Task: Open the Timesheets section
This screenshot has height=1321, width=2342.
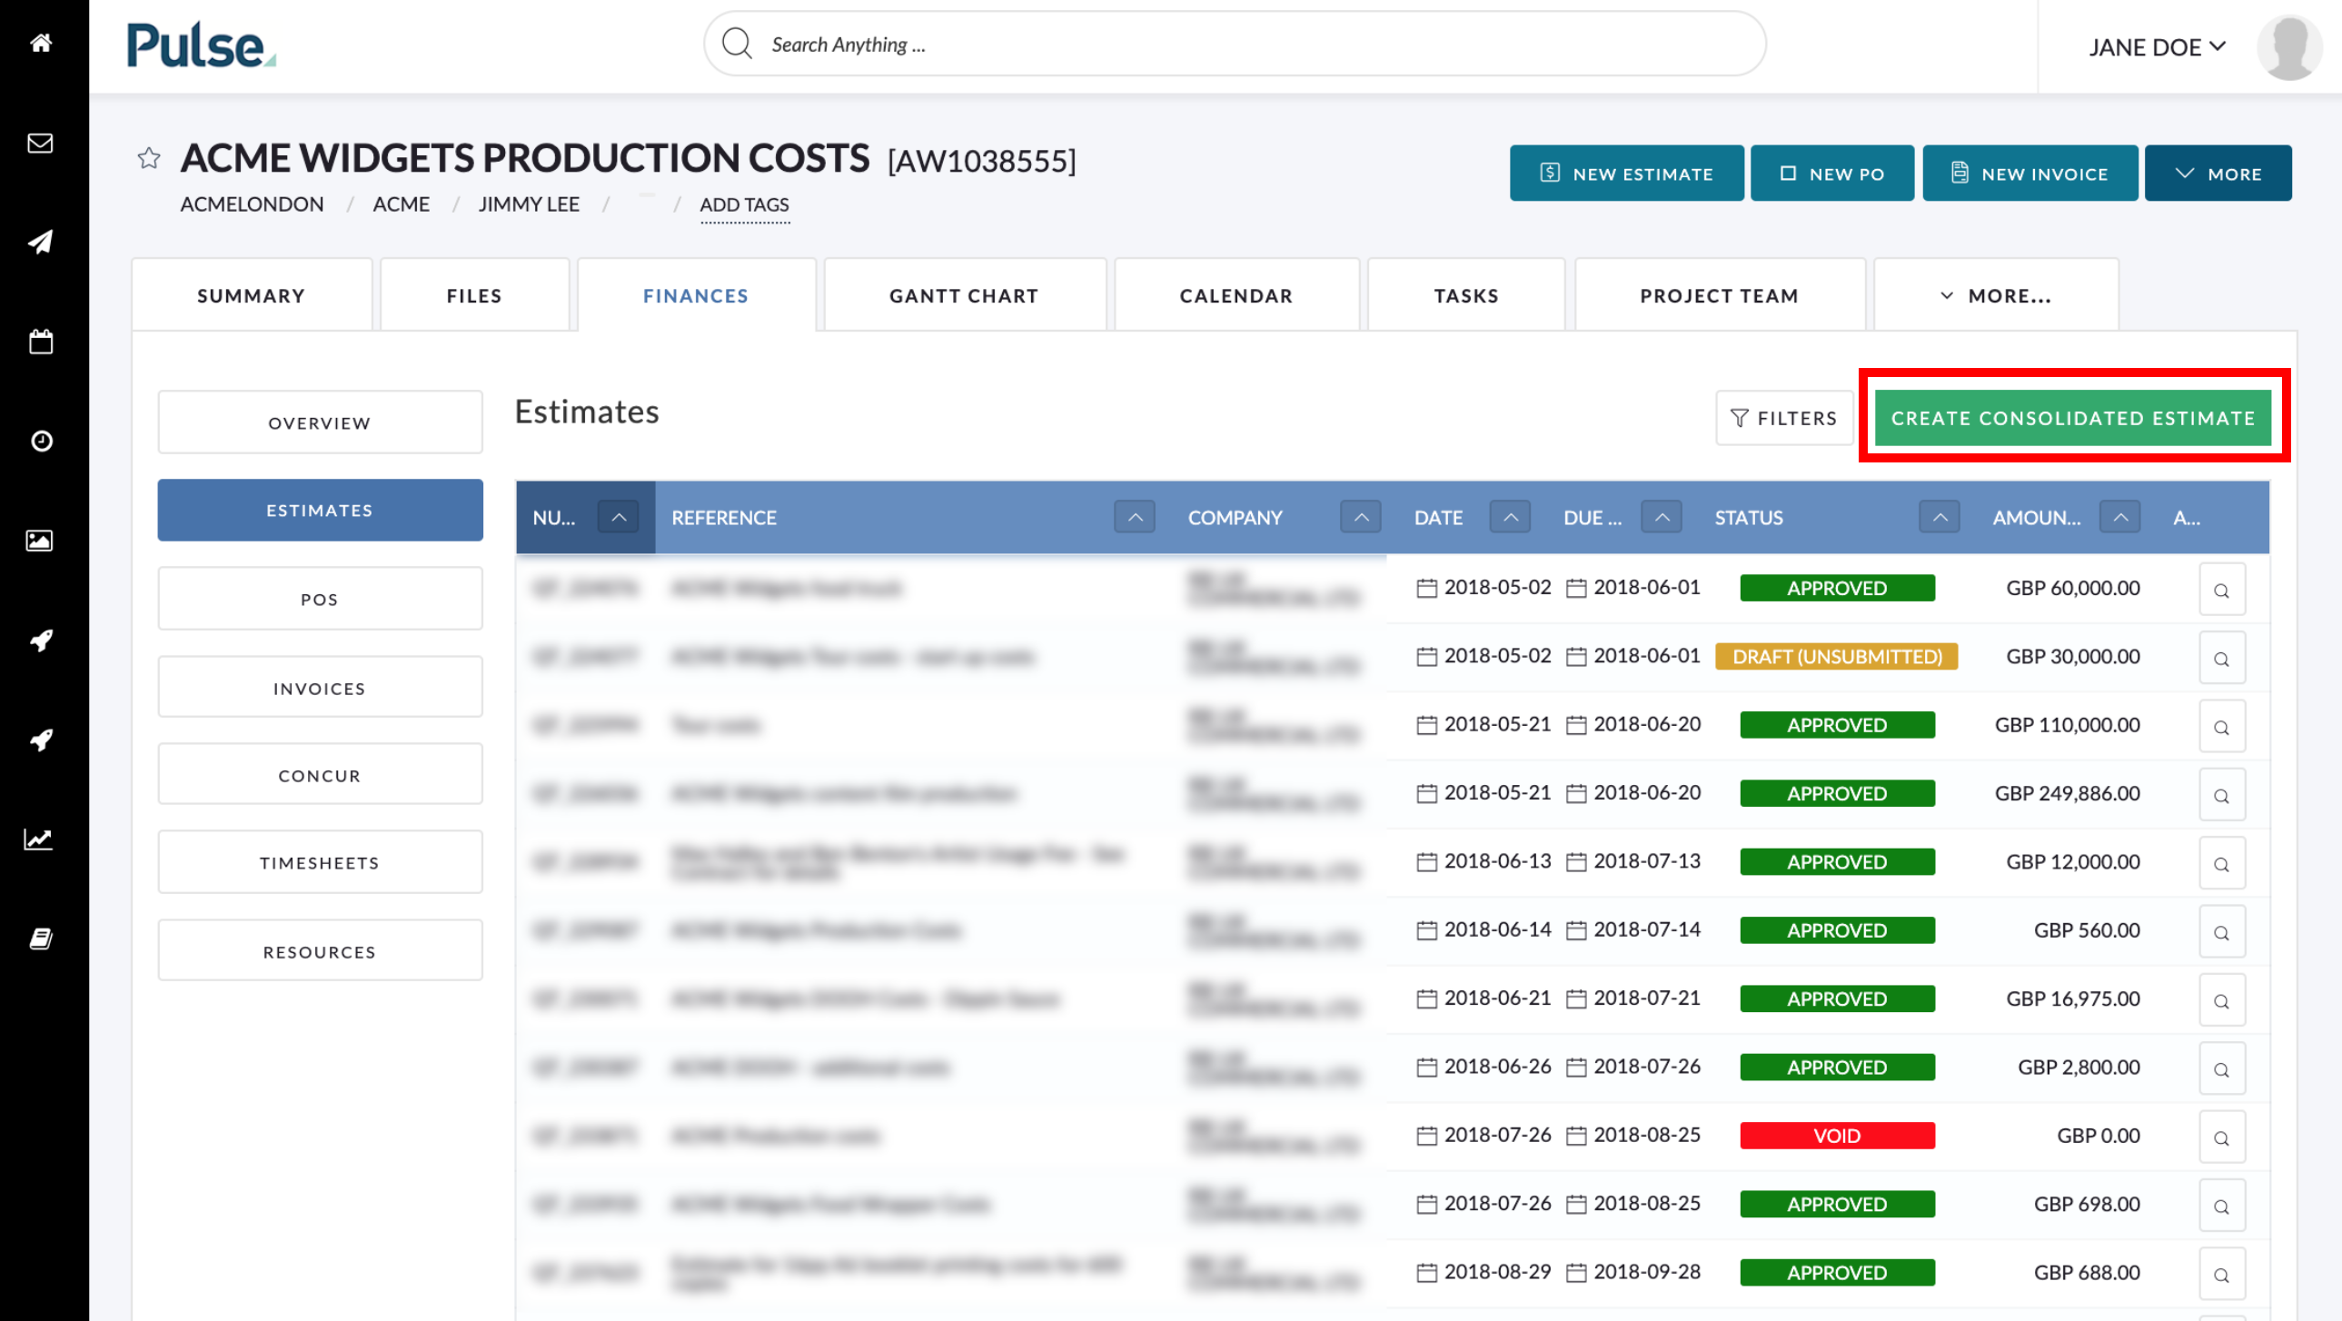Action: point(320,862)
